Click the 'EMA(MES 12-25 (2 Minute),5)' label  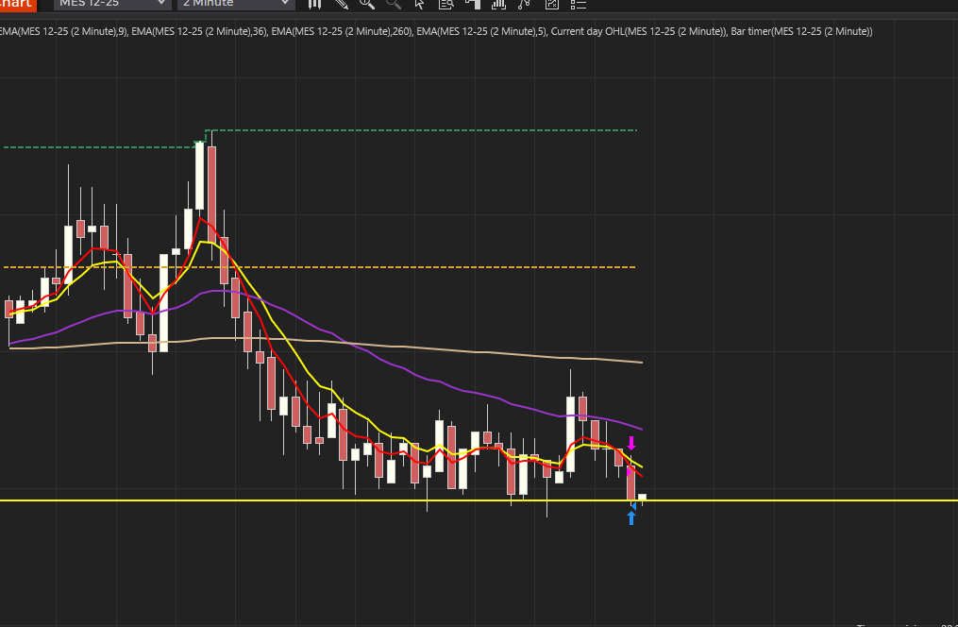[x=482, y=31]
